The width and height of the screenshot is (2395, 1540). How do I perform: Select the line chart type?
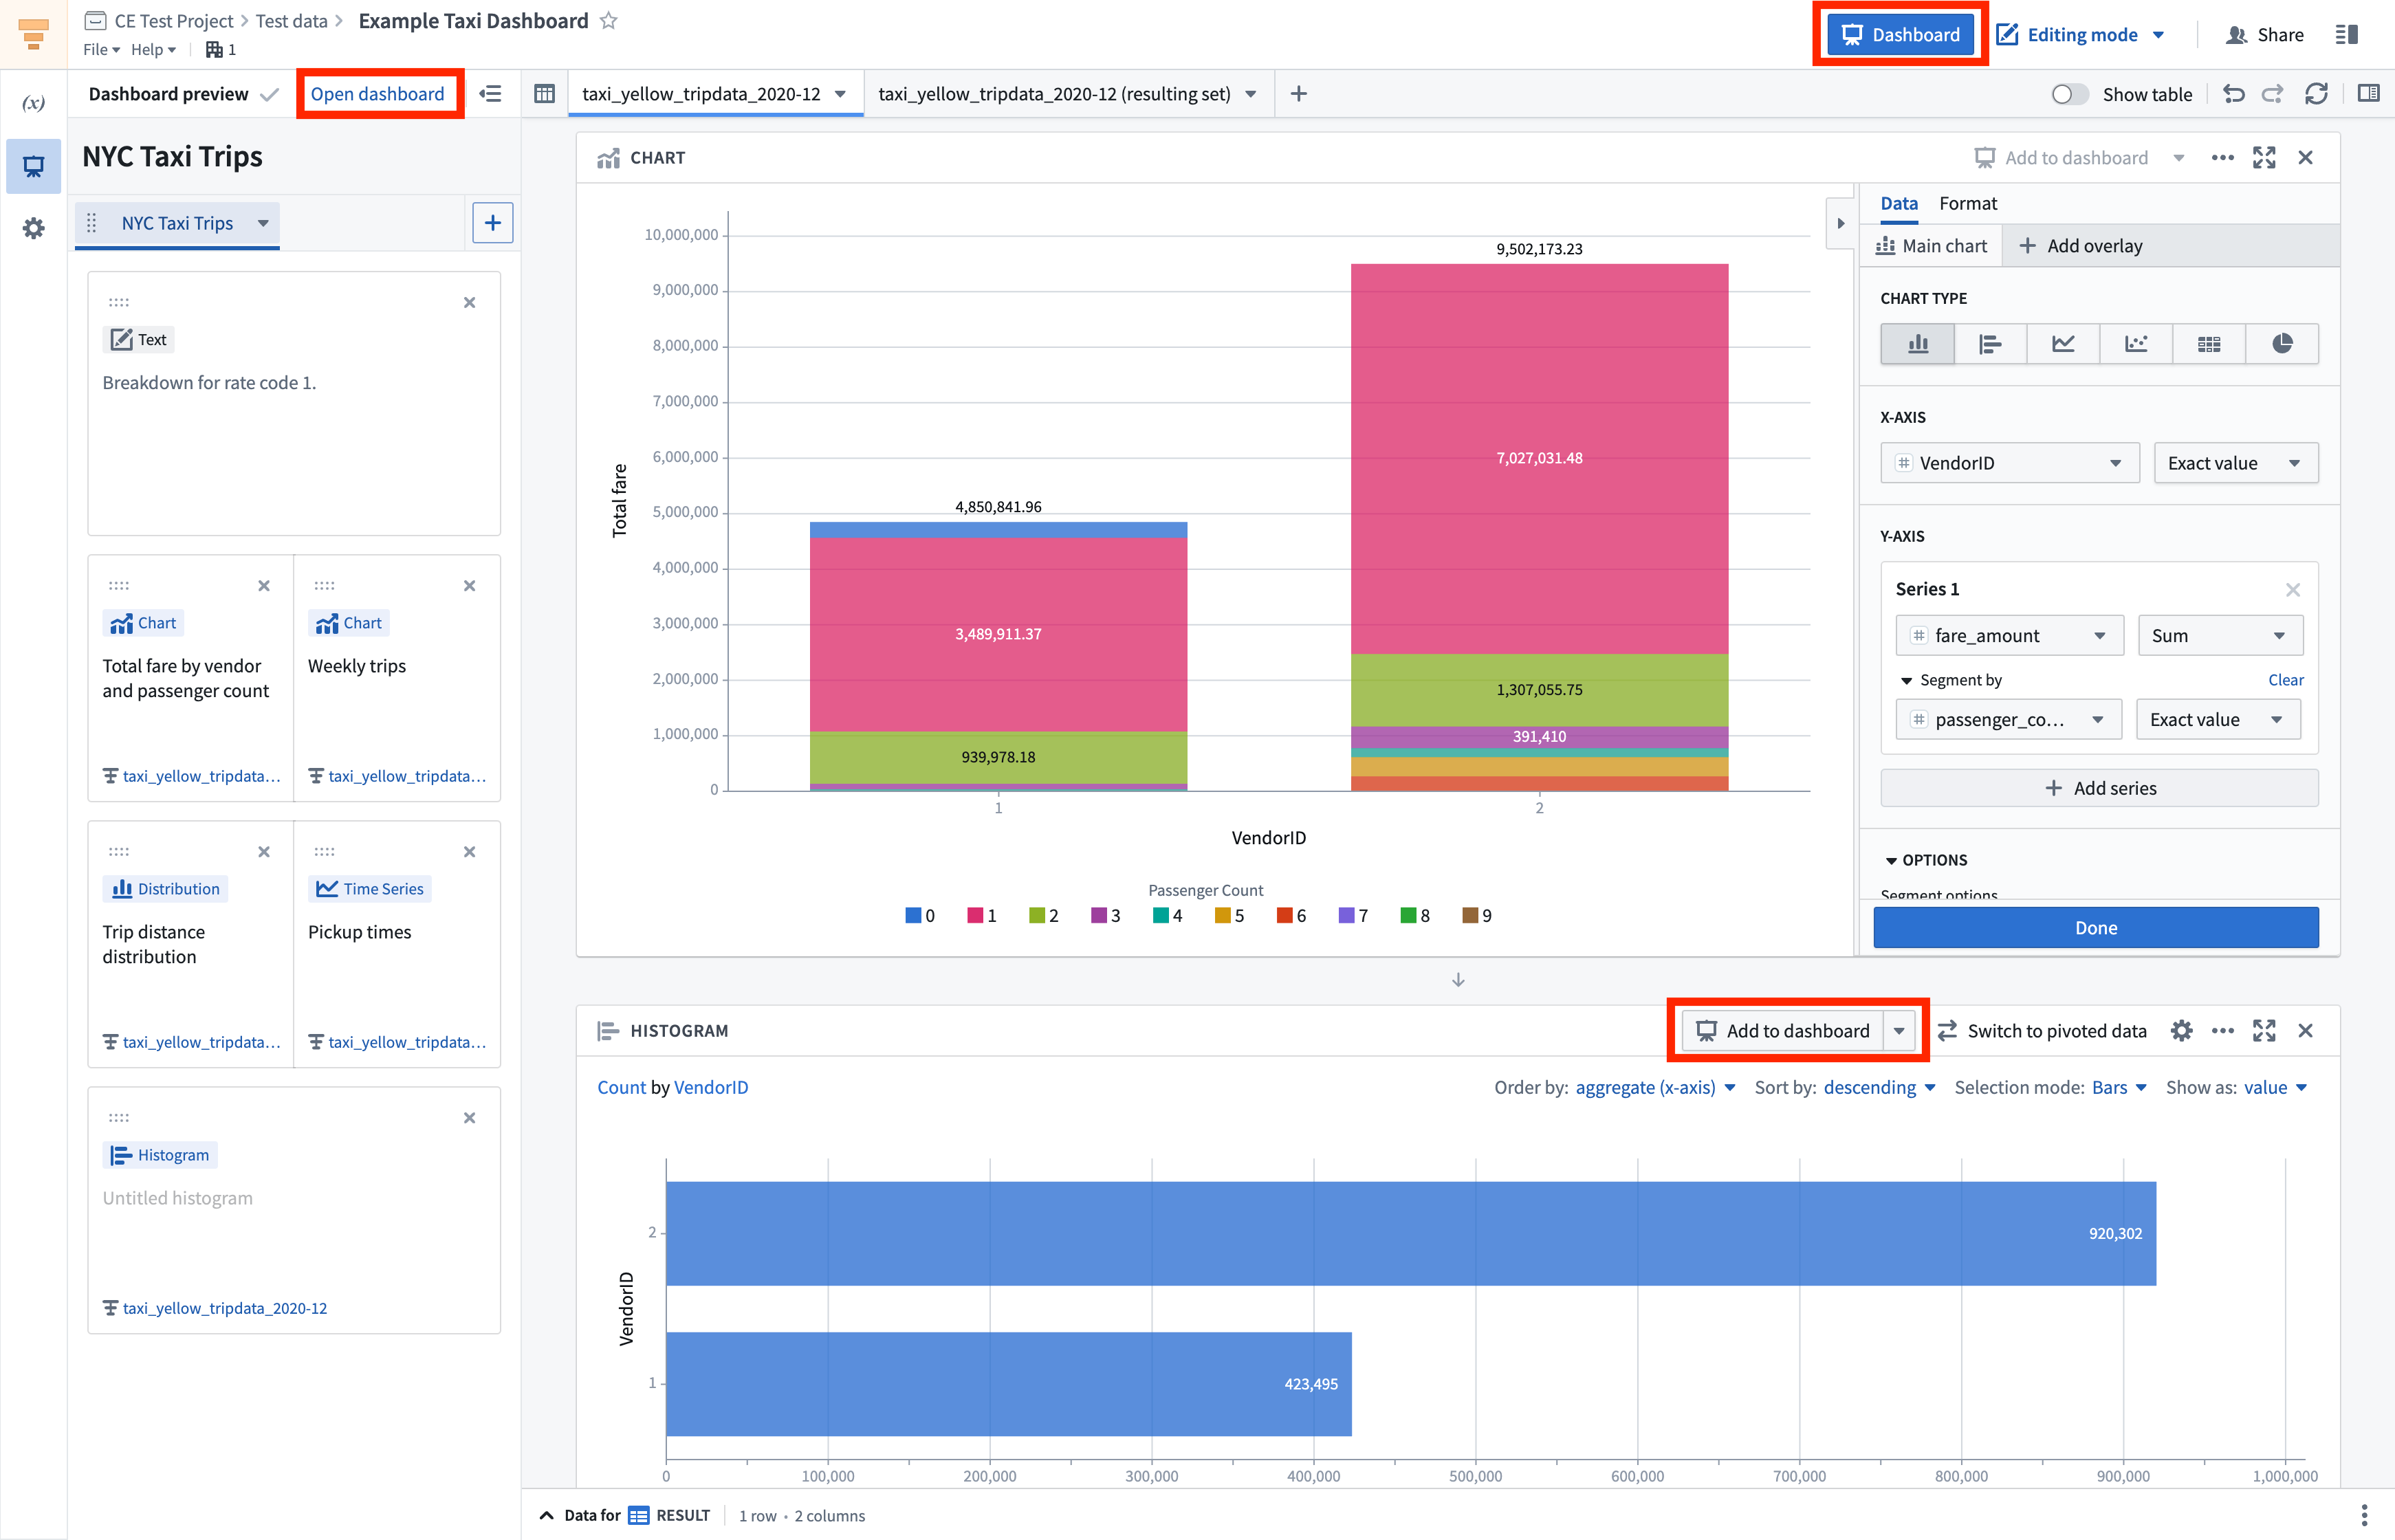(2063, 344)
